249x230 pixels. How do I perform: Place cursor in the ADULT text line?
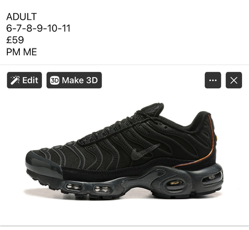tap(22, 16)
